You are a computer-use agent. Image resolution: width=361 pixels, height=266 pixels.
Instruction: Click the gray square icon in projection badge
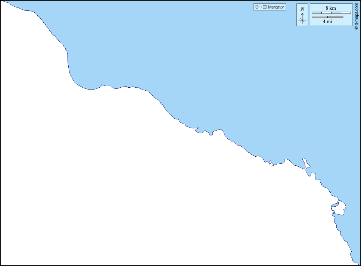tap(265, 7)
